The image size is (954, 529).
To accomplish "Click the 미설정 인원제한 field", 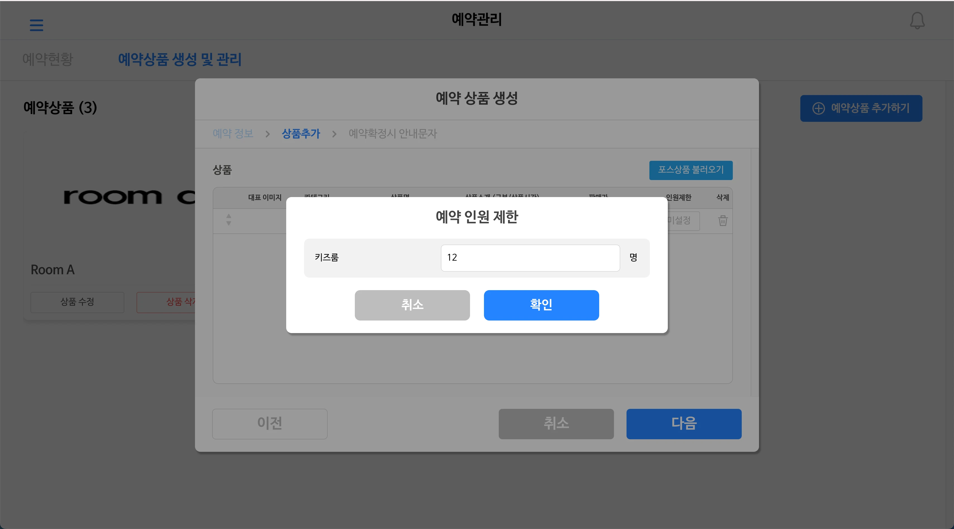I will [684, 221].
